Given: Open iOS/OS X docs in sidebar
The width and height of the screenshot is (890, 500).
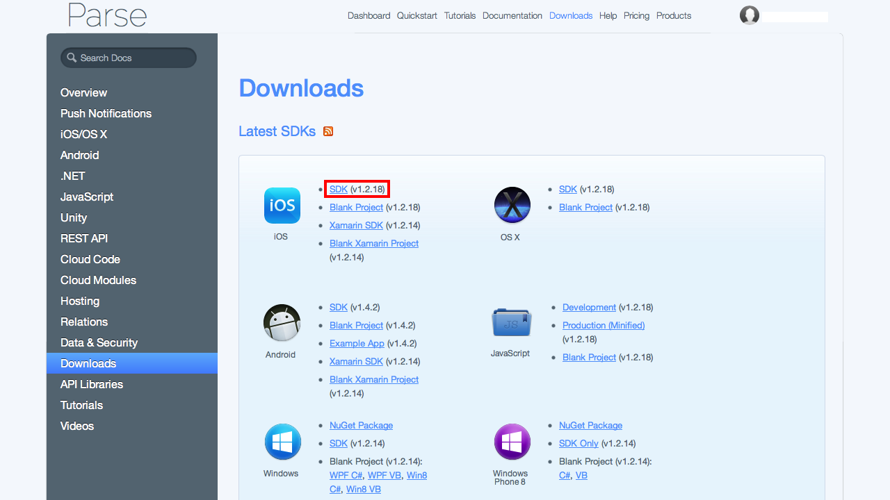Looking at the screenshot, I should [83, 134].
